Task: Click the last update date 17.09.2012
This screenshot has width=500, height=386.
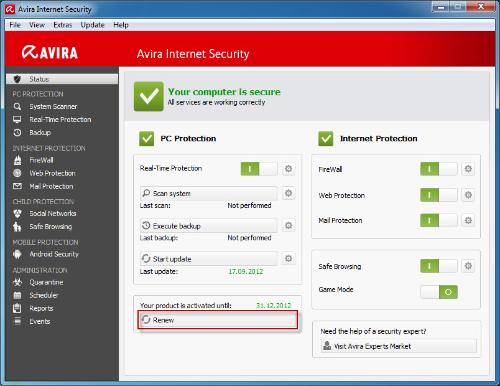Action: pyautogui.click(x=246, y=271)
